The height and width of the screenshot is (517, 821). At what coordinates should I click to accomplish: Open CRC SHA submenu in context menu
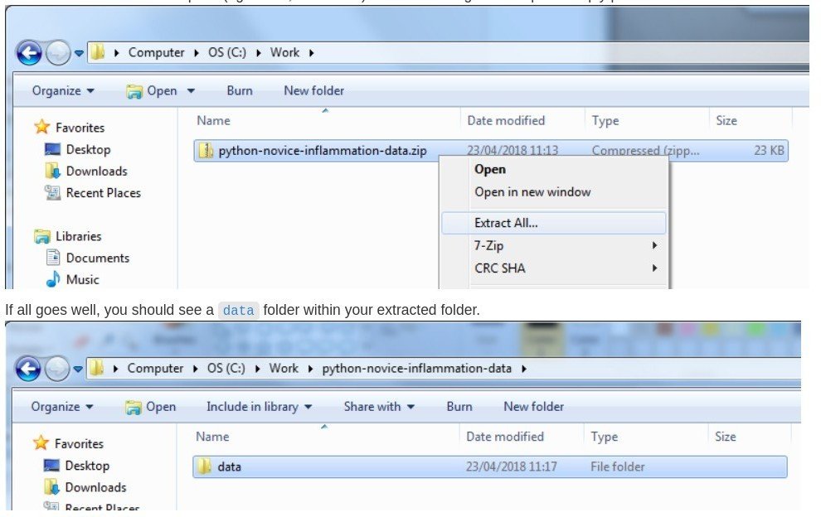pos(554,268)
